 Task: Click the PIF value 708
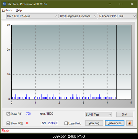click(28, 114)
